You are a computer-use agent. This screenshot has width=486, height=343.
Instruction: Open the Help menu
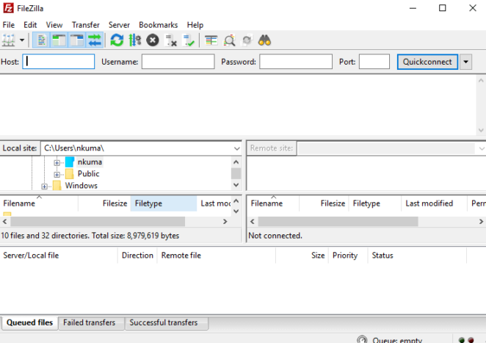tap(195, 25)
